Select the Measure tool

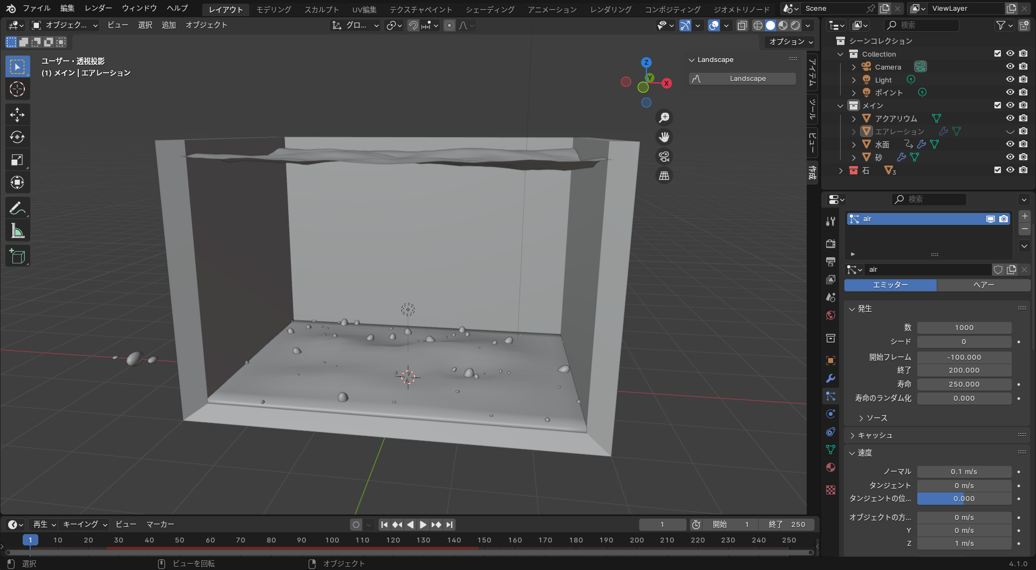17,231
